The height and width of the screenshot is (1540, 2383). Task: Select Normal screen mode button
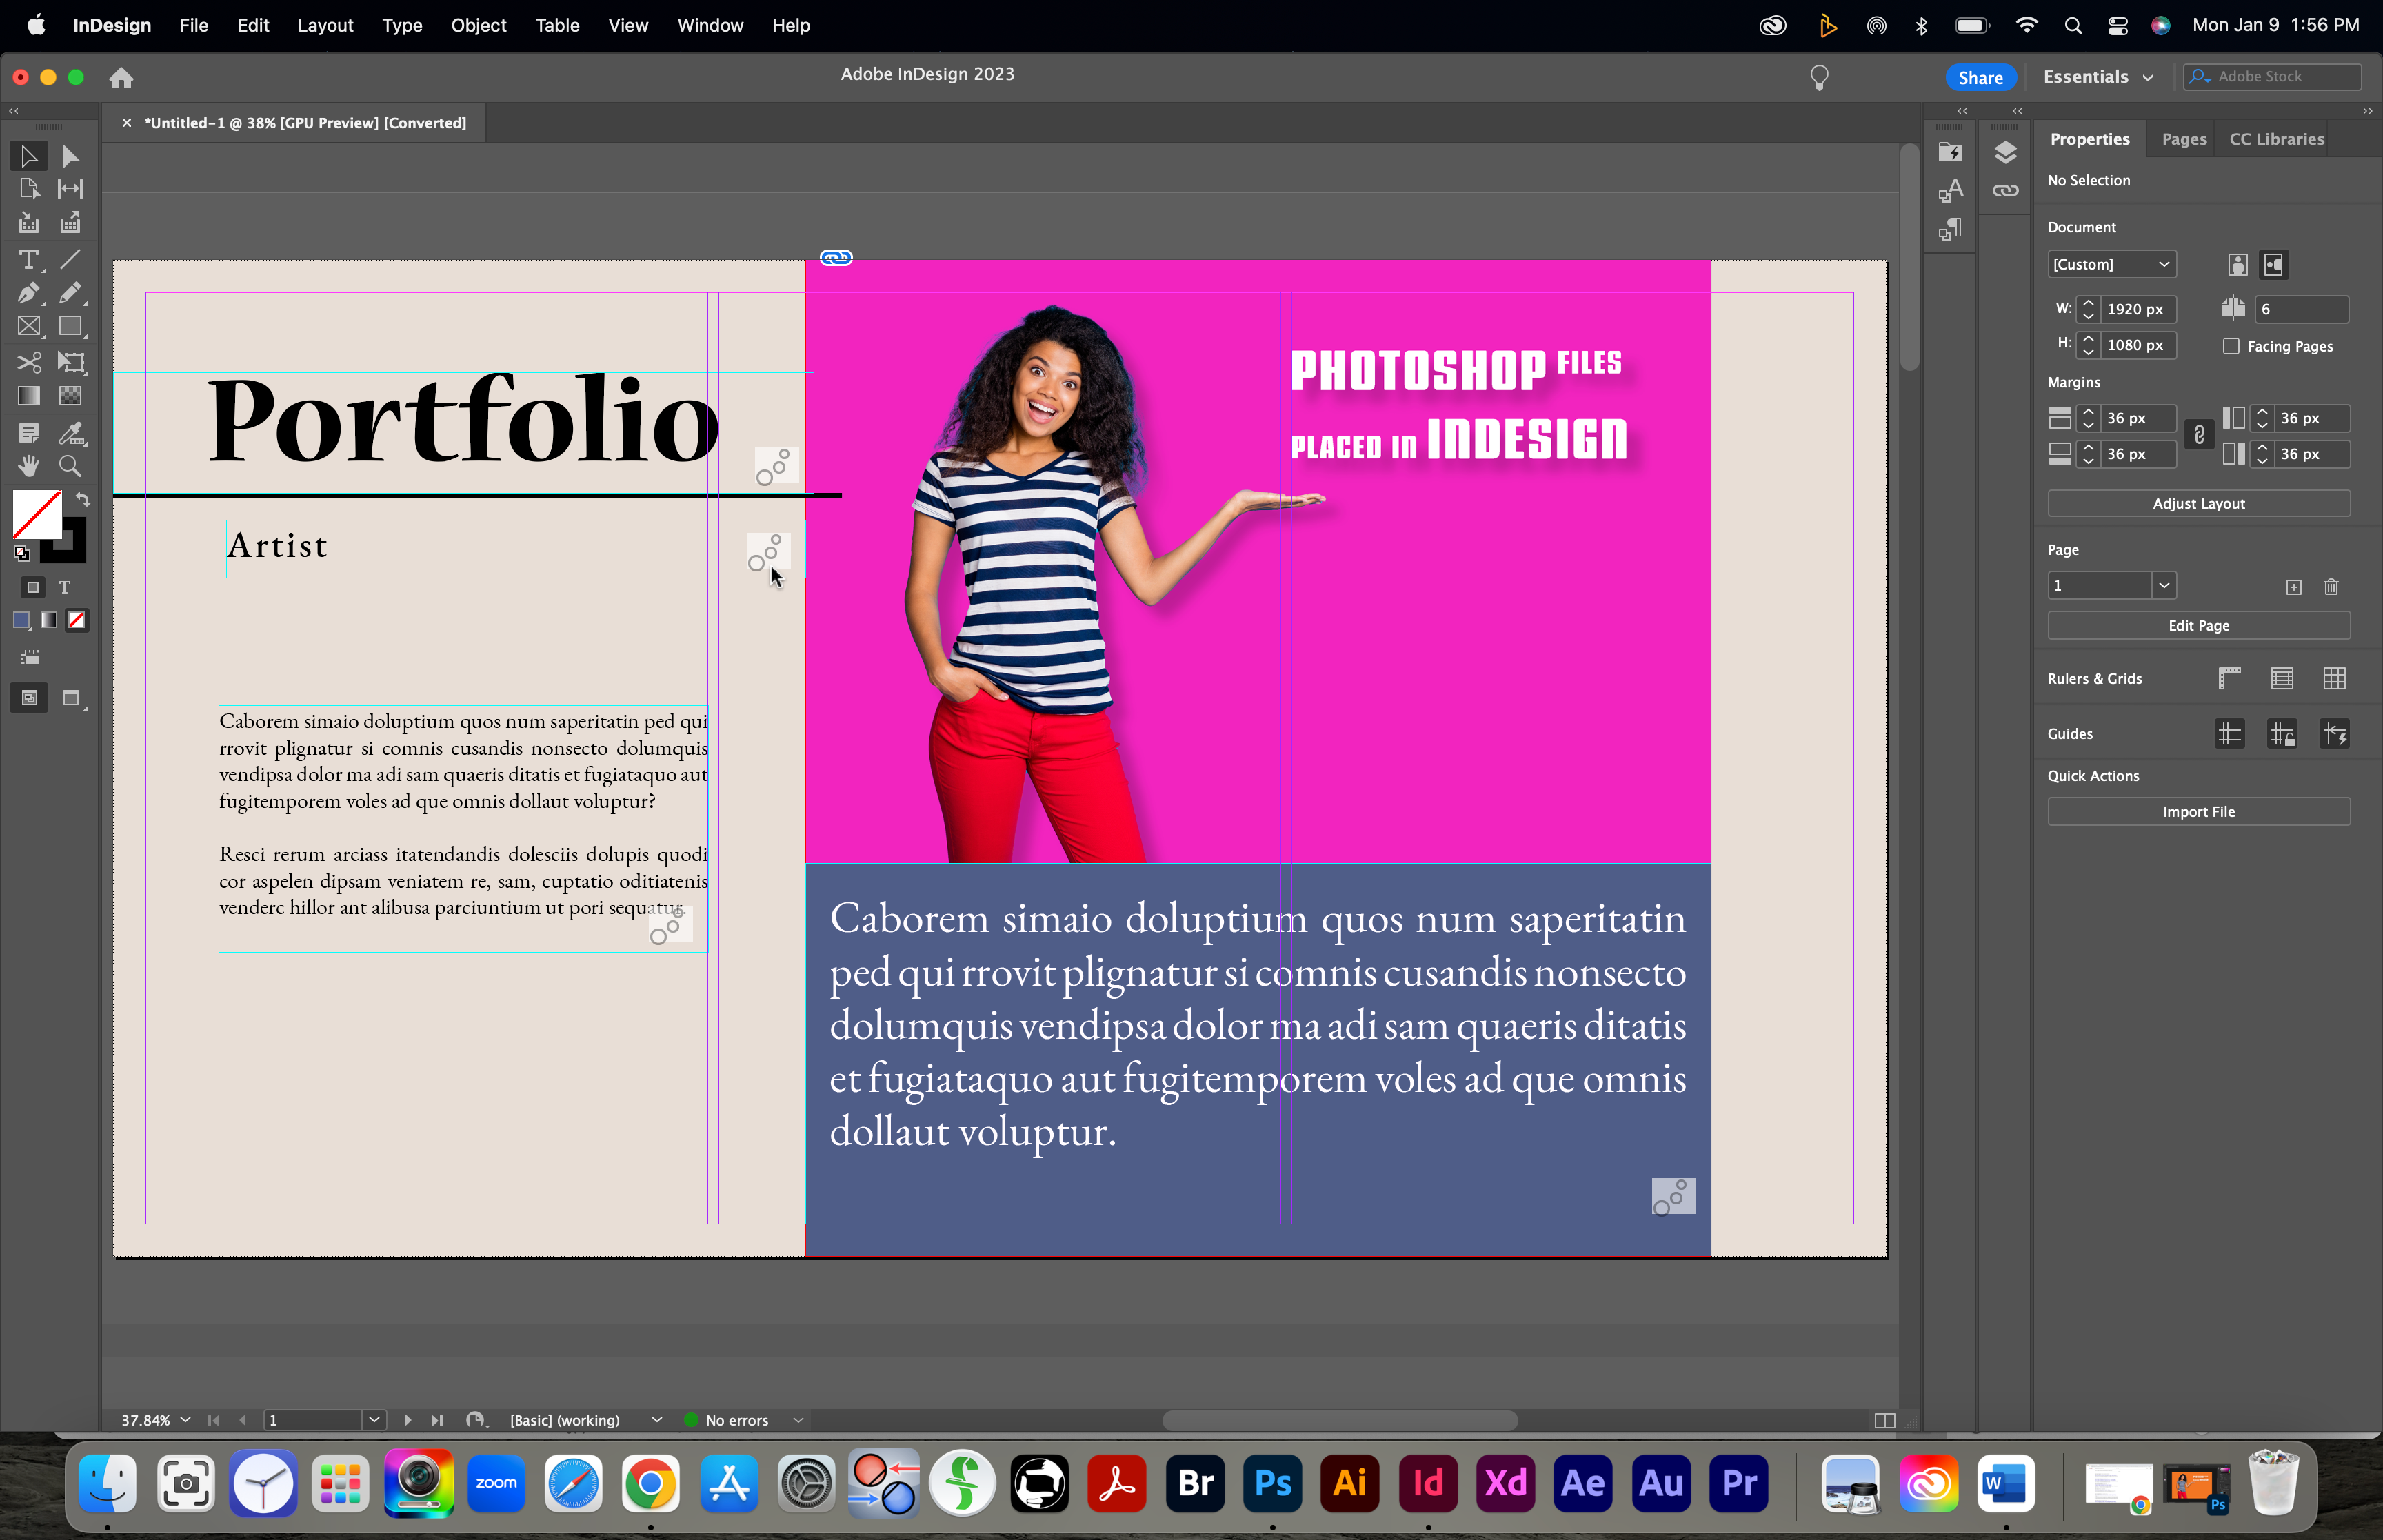click(x=29, y=698)
